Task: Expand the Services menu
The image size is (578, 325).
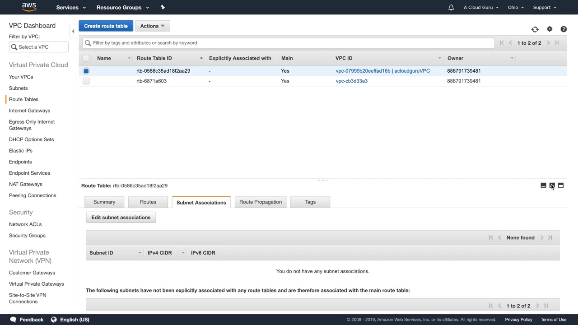Action: tap(70, 8)
